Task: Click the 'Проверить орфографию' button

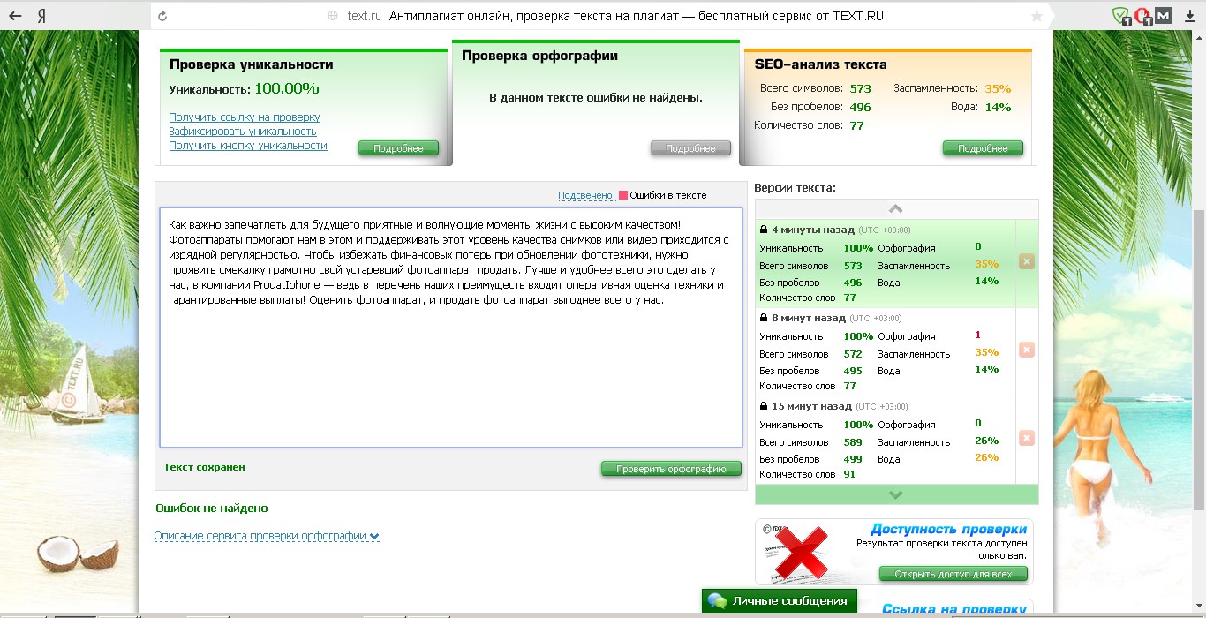Action: pyautogui.click(x=671, y=469)
